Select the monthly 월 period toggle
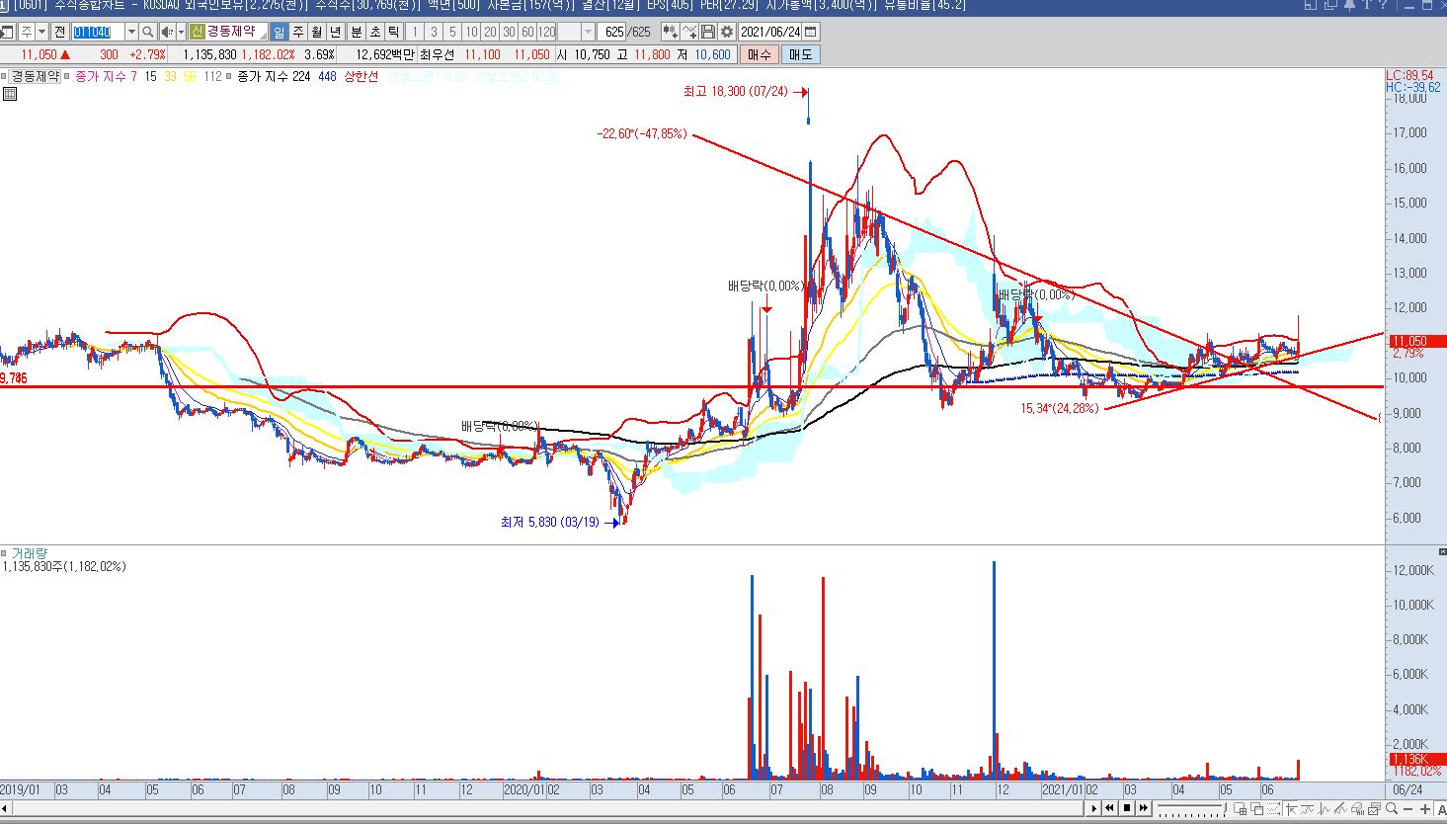This screenshot has width=1447, height=824. point(316,32)
